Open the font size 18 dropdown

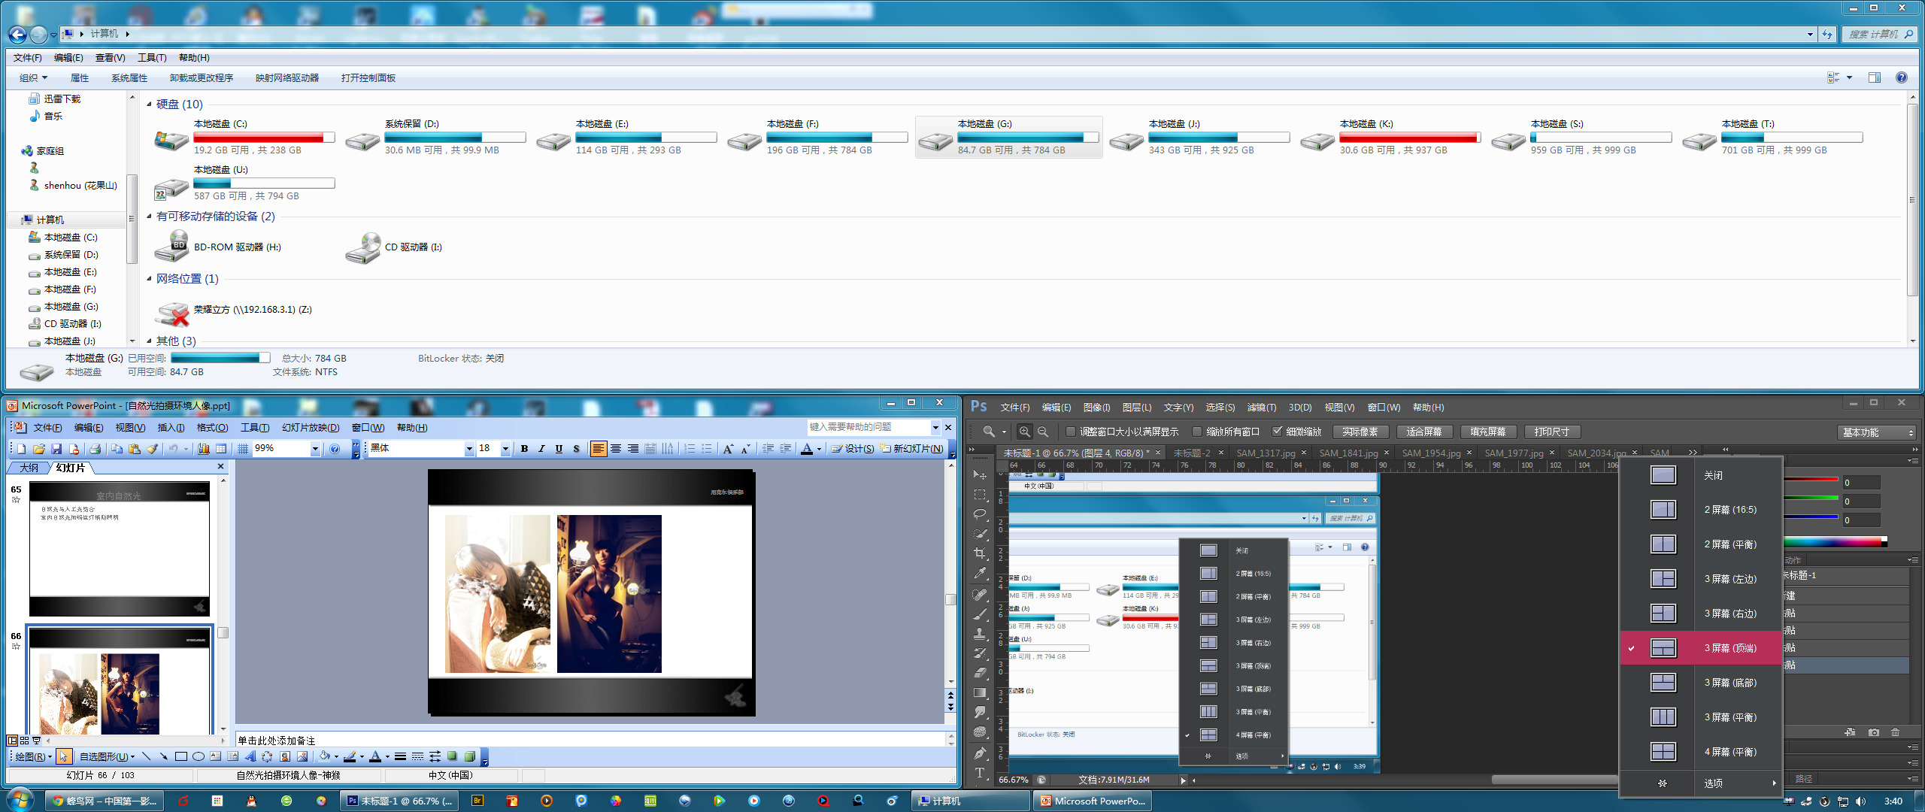click(505, 449)
